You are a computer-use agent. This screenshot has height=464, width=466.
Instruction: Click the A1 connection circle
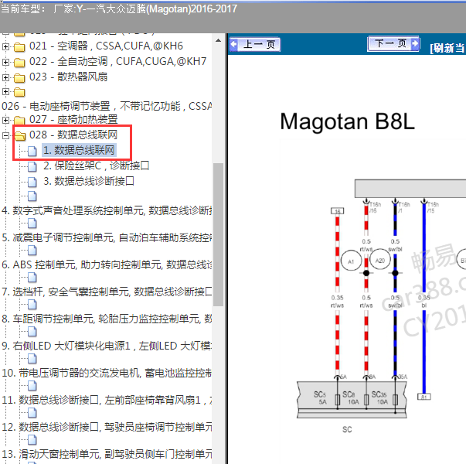(351, 261)
